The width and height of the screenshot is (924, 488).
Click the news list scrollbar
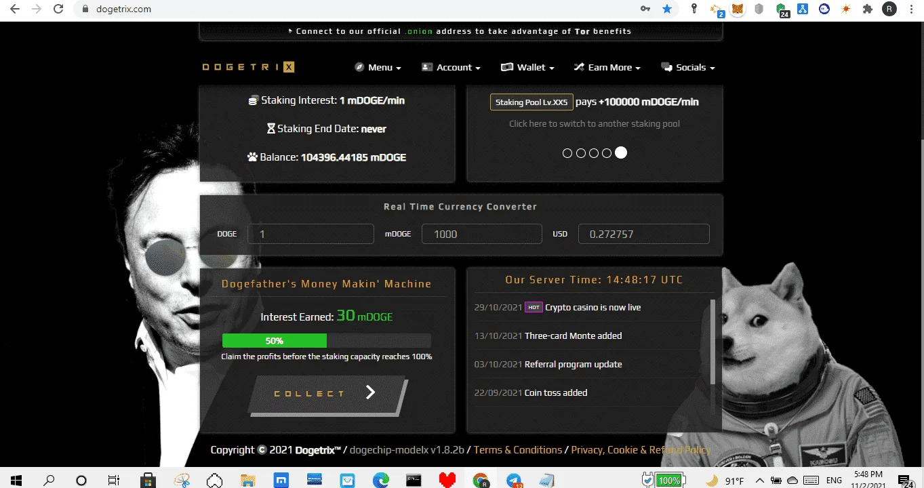pos(712,342)
